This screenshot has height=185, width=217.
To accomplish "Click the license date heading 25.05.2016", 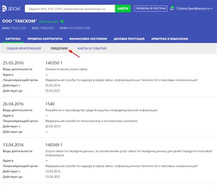I will pyautogui.click(x=13, y=63).
